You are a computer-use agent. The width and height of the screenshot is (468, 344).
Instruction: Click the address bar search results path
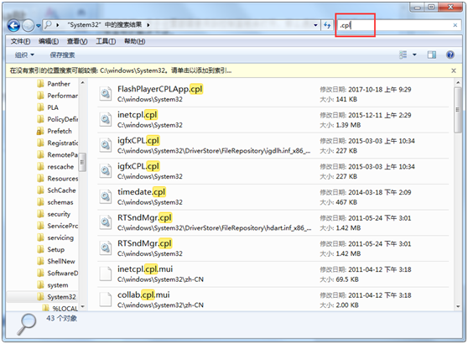pyautogui.click(x=105, y=25)
